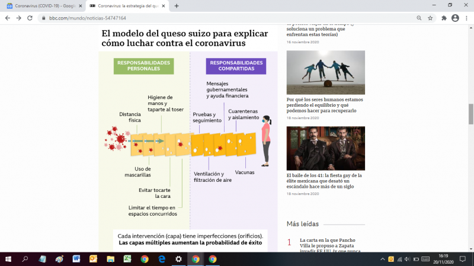
Task: Open a new tab with plus button
Action: pyautogui.click(x=177, y=5)
